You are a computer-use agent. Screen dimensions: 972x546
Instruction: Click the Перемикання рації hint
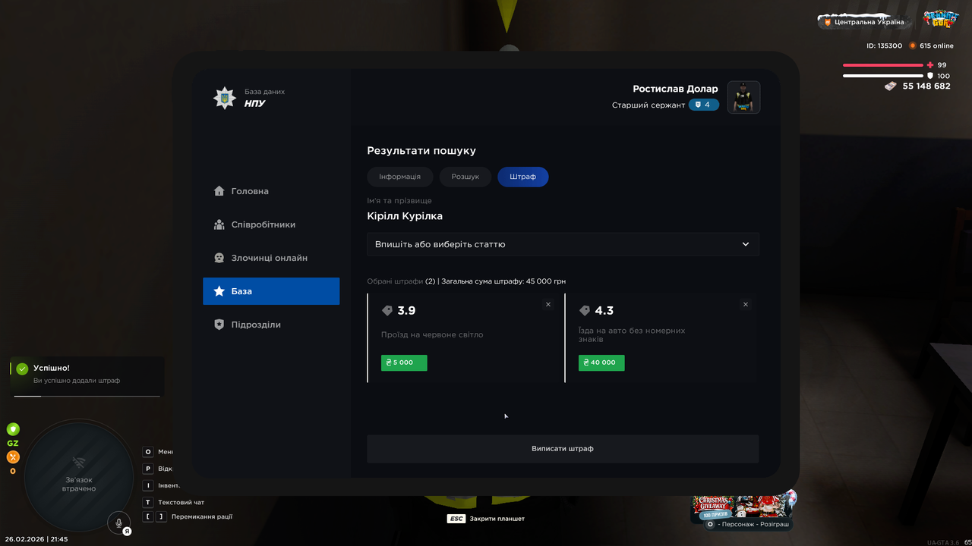202,517
